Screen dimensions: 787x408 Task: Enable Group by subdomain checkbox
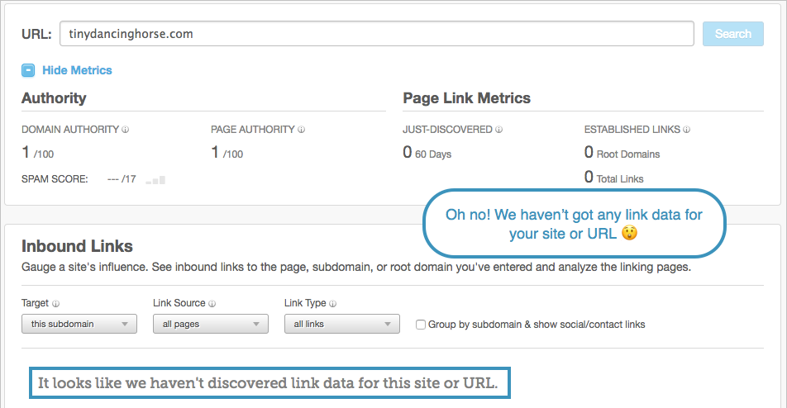(x=421, y=325)
